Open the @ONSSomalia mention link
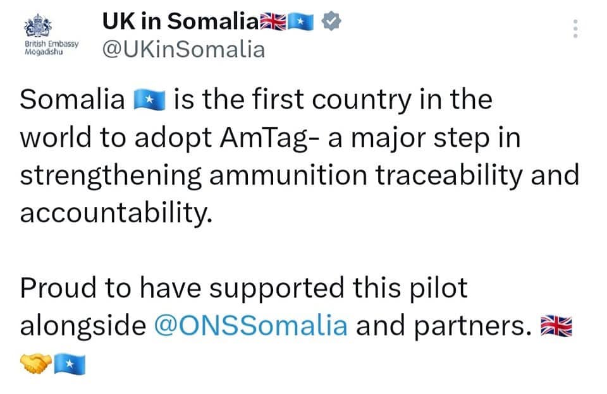This screenshot has width=607, height=394. click(251, 326)
